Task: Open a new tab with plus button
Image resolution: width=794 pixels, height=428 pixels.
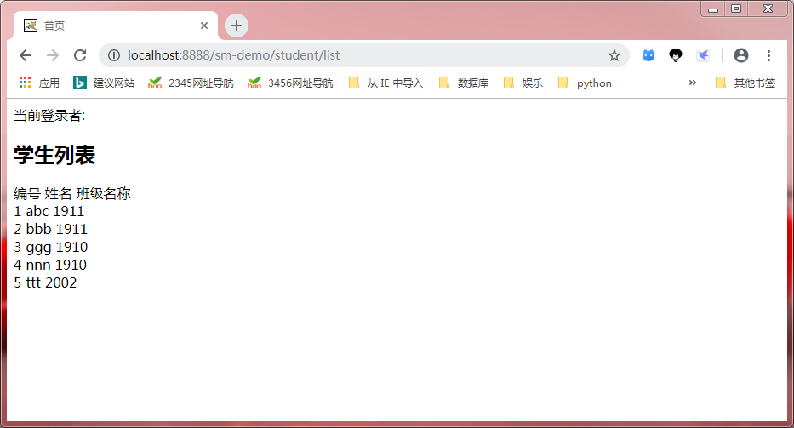Action: click(x=237, y=26)
